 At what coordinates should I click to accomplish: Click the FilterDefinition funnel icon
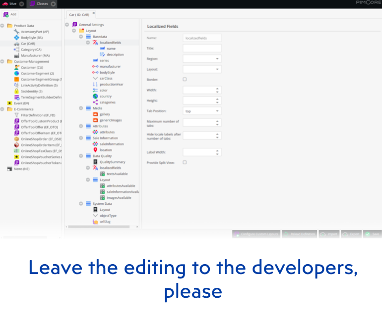16,115
